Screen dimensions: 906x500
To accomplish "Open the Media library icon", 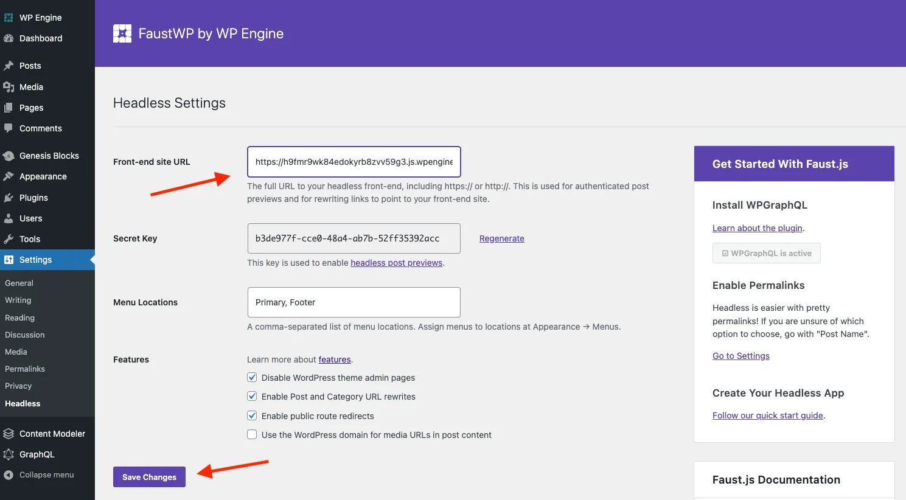I will coord(10,86).
